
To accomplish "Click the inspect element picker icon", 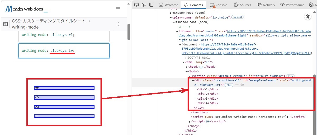I will [x=136, y=5].
